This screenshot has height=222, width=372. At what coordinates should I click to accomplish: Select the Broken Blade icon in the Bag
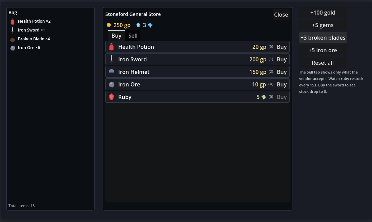click(x=13, y=39)
